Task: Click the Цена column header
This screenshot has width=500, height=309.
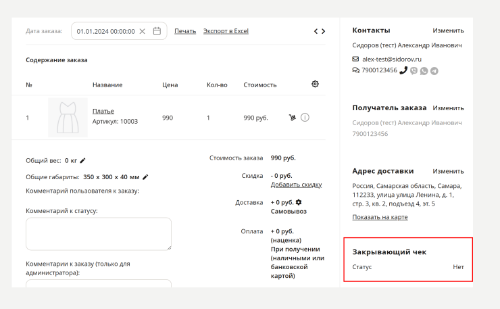Action: pos(170,85)
